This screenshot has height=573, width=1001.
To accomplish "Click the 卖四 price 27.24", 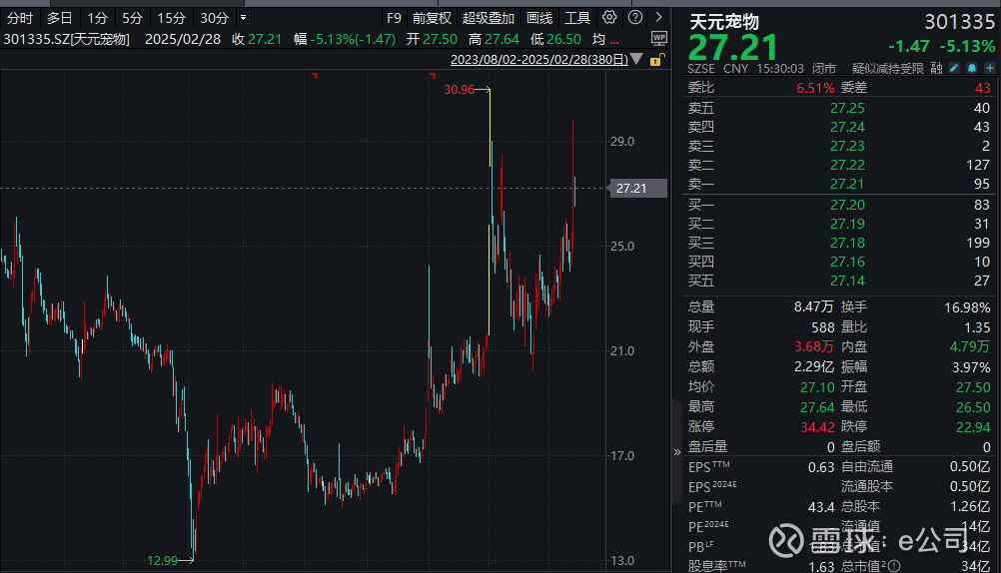I will pos(847,127).
